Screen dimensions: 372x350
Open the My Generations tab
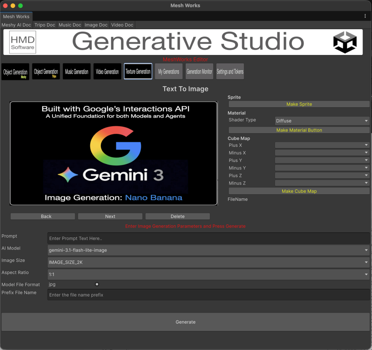coord(169,72)
